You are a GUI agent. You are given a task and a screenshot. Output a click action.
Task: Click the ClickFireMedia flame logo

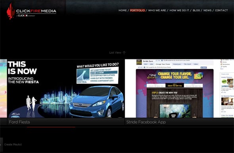[11, 11]
